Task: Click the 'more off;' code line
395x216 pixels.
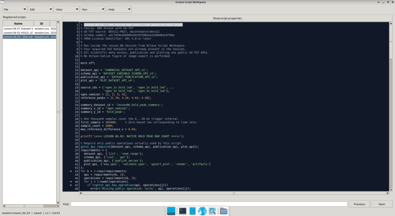Action: coord(88,63)
